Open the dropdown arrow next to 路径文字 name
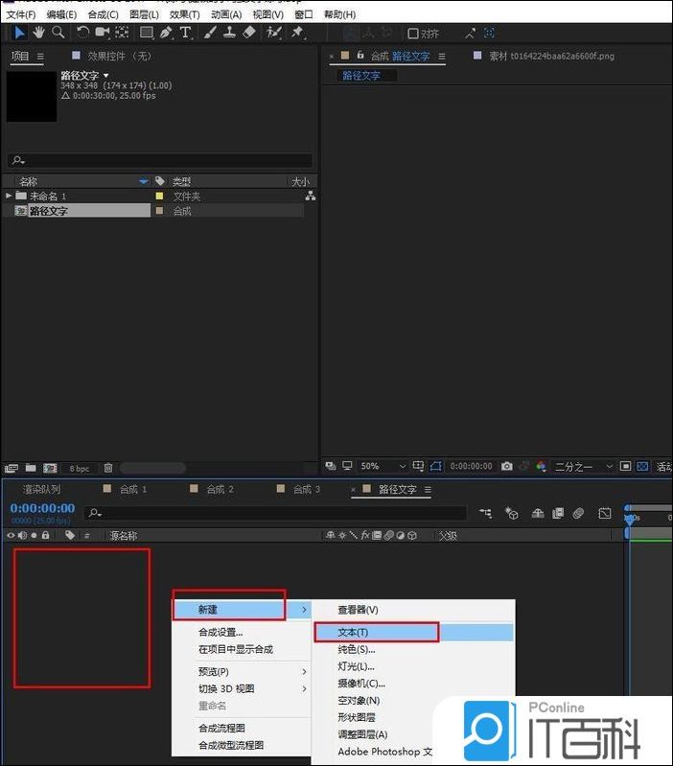673x766 pixels. (x=106, y=76)
